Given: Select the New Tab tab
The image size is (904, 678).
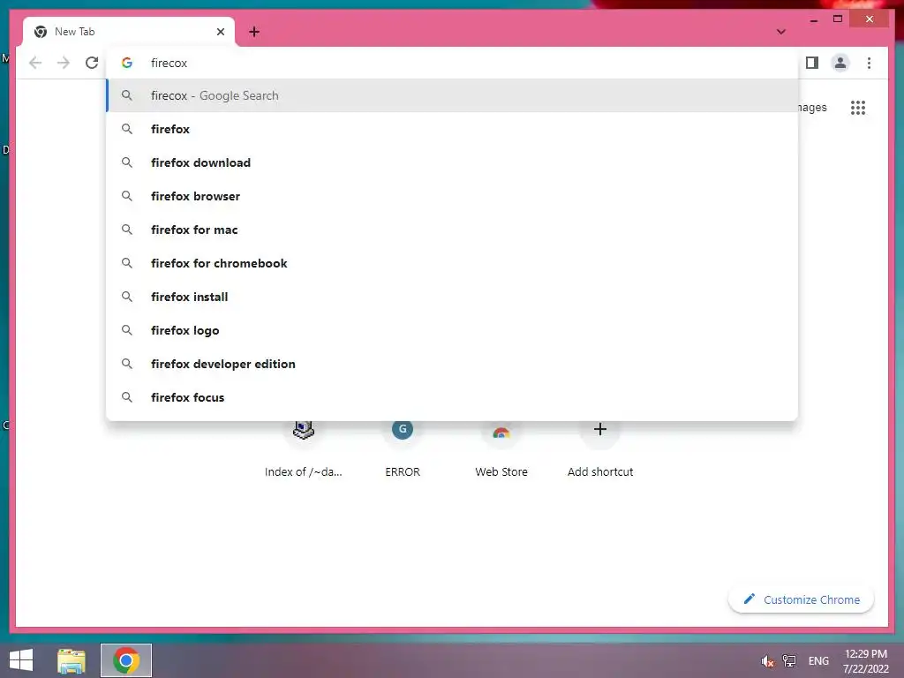Looking at the screenshot, I should tap(129, 32).
